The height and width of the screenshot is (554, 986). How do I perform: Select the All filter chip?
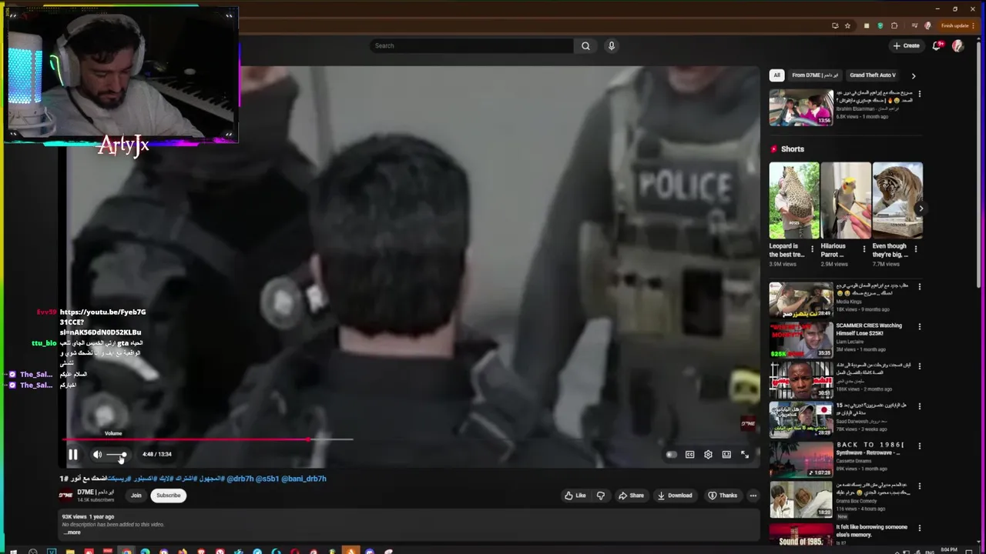point(776,75)
